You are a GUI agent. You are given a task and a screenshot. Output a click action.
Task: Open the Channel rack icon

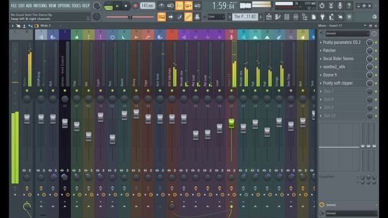coord(287,17)
